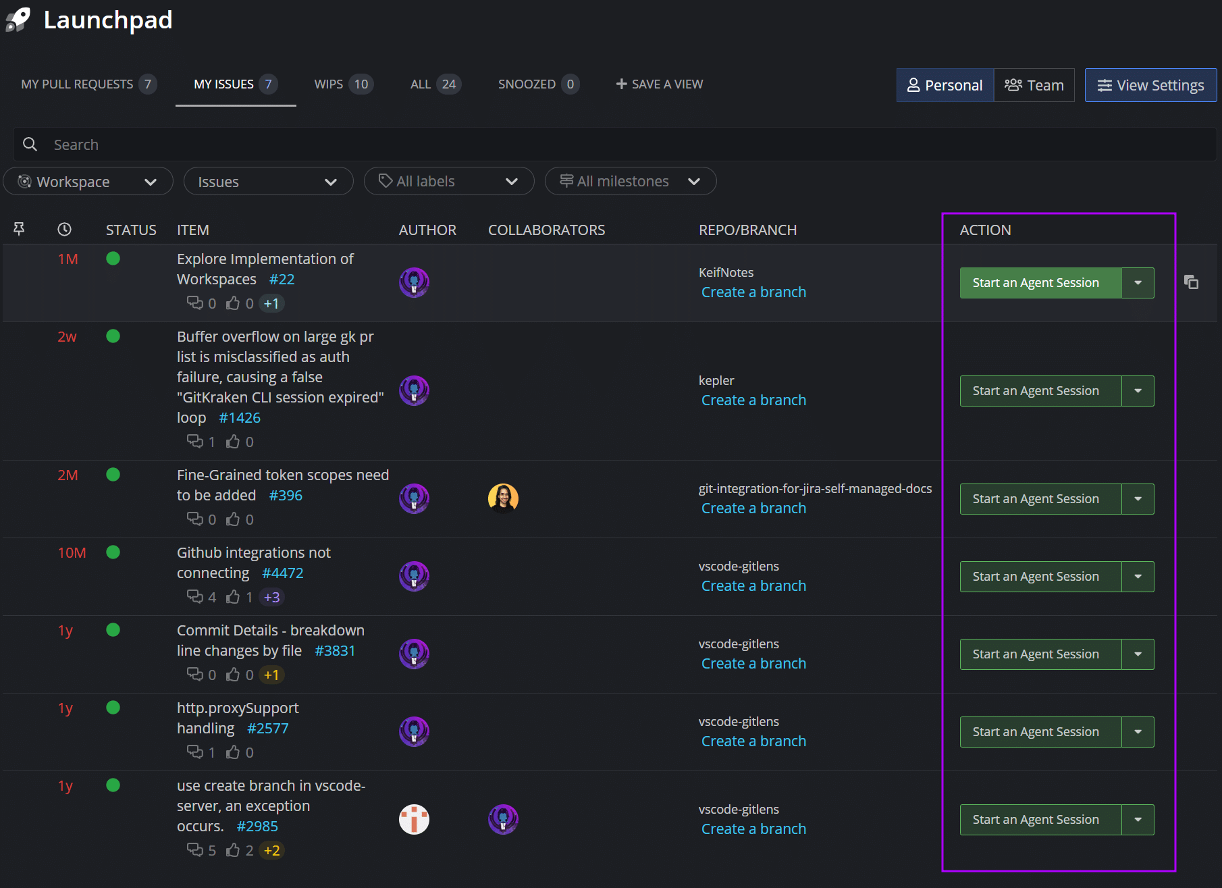Expand action options for issue #2985
Screen dimensions: 1222x888
pos(1138,820)
